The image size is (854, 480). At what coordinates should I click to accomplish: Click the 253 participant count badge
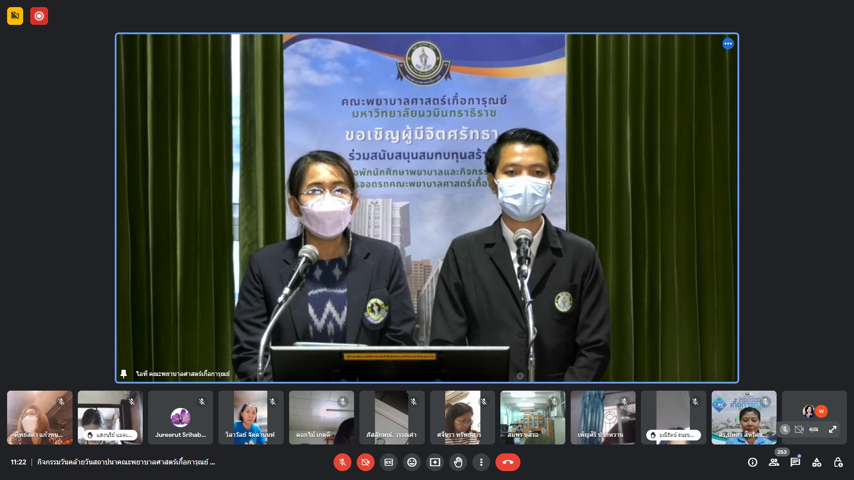pyautogui.click(x=782, y=452)
